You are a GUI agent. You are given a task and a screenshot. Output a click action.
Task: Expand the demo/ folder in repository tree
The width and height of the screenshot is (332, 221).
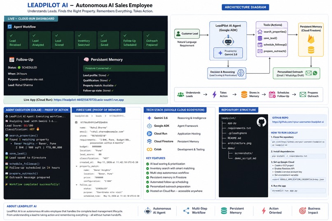231,148
